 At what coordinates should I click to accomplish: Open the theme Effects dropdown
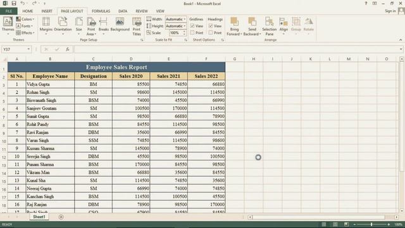click(x=25, y=33)
